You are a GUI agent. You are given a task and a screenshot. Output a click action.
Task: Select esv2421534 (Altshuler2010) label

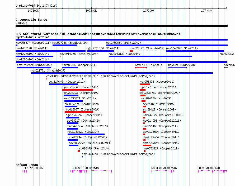(x=87, y=126)
